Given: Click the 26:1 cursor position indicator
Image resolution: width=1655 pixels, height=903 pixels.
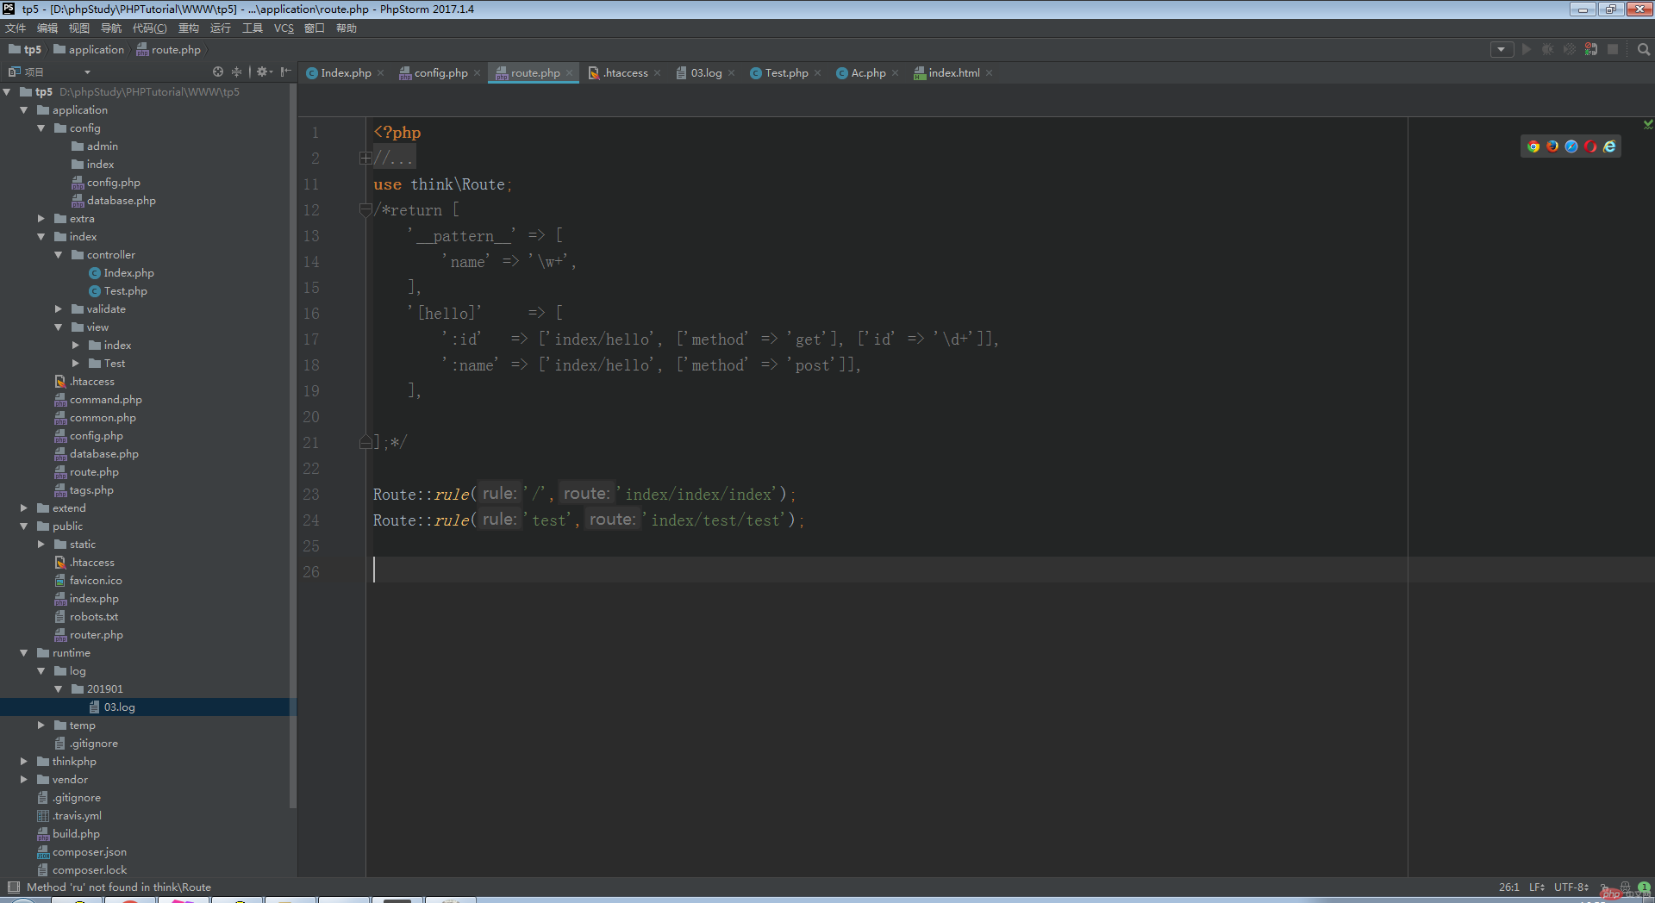Looking at the screenshot, I should pyautogui.click(x=1508, y=887).
